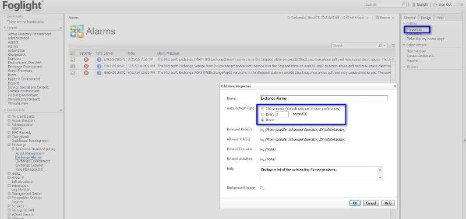Click the select-all icon in the alarm table header

(72, 53)
